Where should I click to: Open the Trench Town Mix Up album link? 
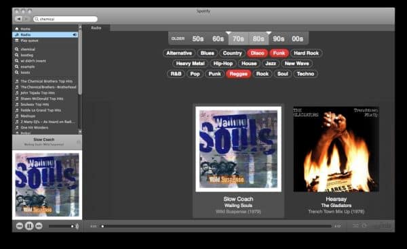(x=336, y=212)
